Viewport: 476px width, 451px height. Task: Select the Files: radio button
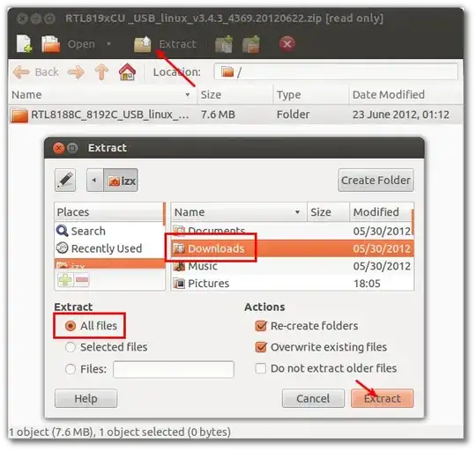click(x=71, y=369)
